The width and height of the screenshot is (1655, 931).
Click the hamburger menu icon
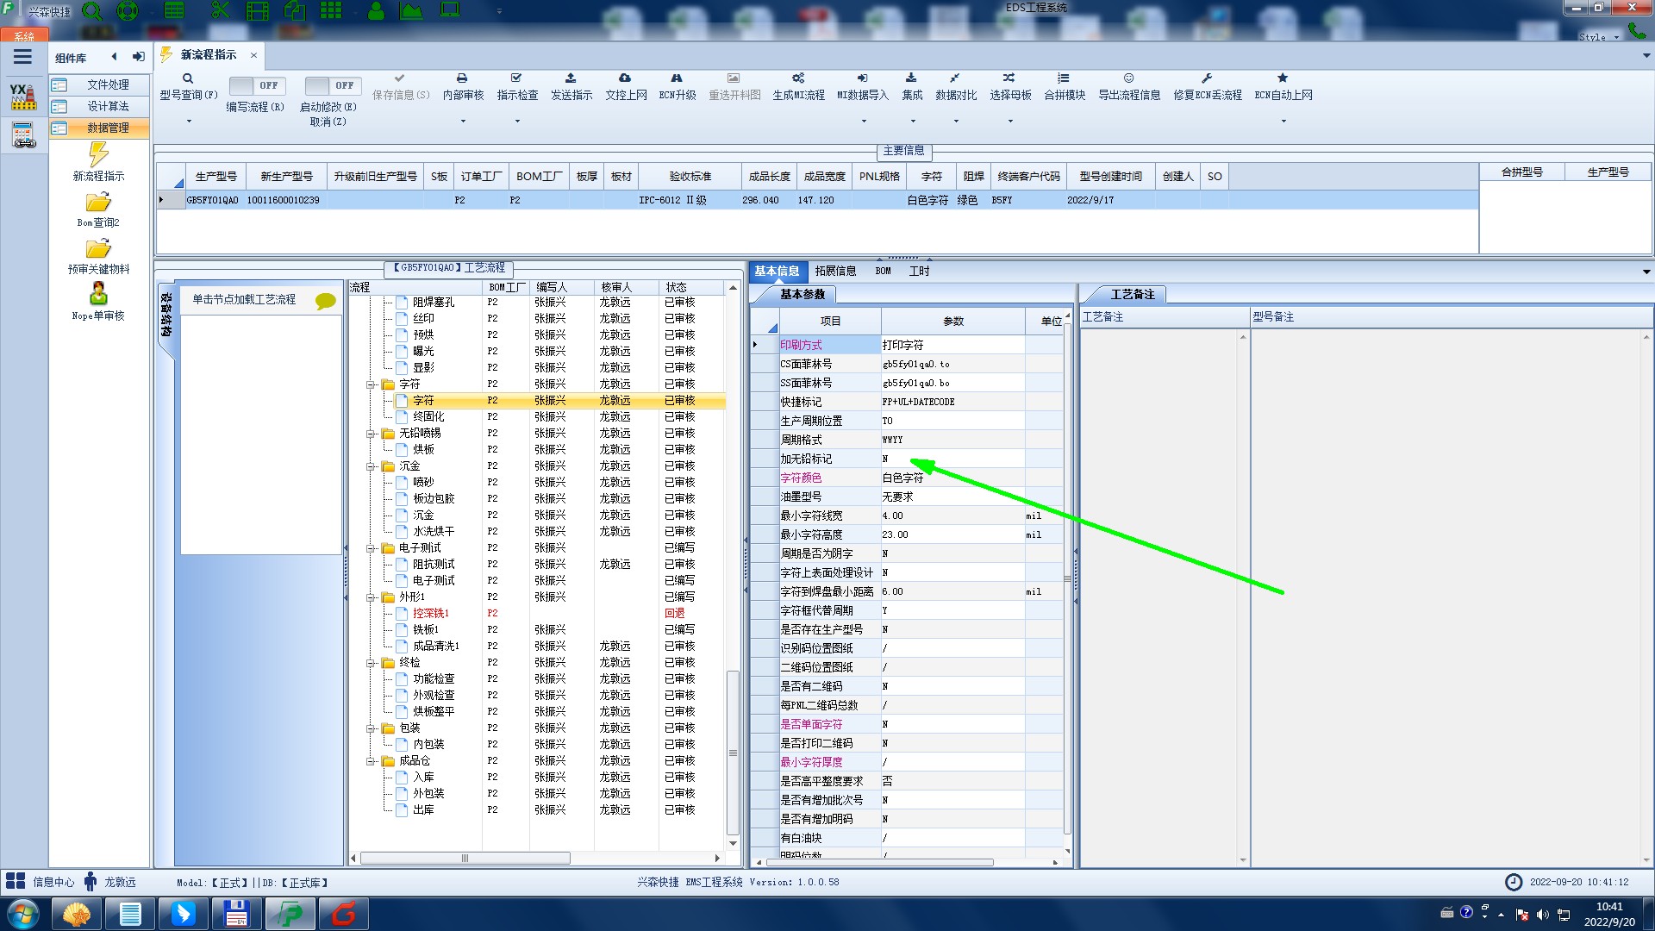(22, 57)
